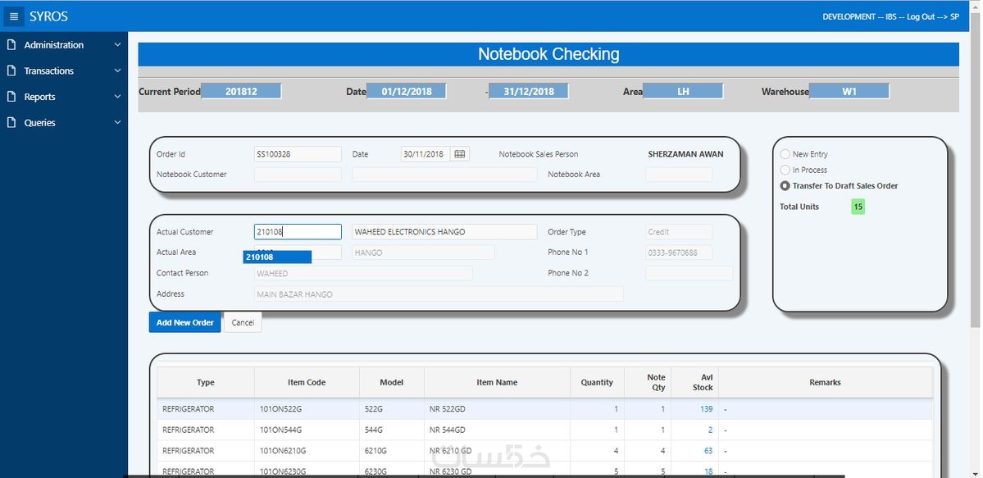The image size is (983, 478).
Task: Click the Address MAIN BAZAR HANGO field
Action: (x=439, y=294)
